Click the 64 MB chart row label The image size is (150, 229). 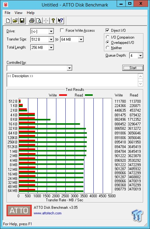click(x=13, y=191)
